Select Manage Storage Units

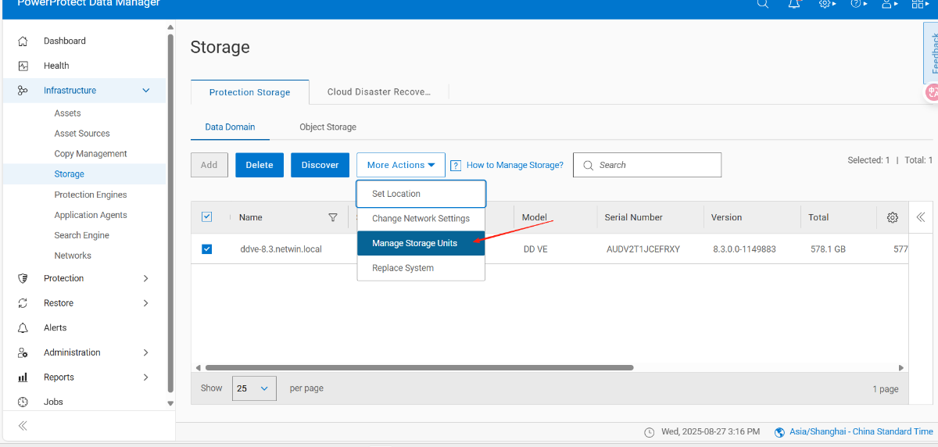[421, 243]
